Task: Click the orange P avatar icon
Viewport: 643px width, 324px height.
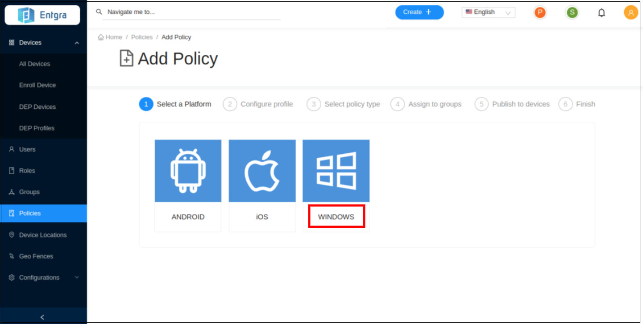Action: 540,12
